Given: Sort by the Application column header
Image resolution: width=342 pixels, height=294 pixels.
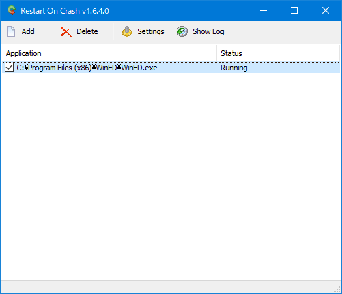Looking at the screenshot, I should coord(109,53).
